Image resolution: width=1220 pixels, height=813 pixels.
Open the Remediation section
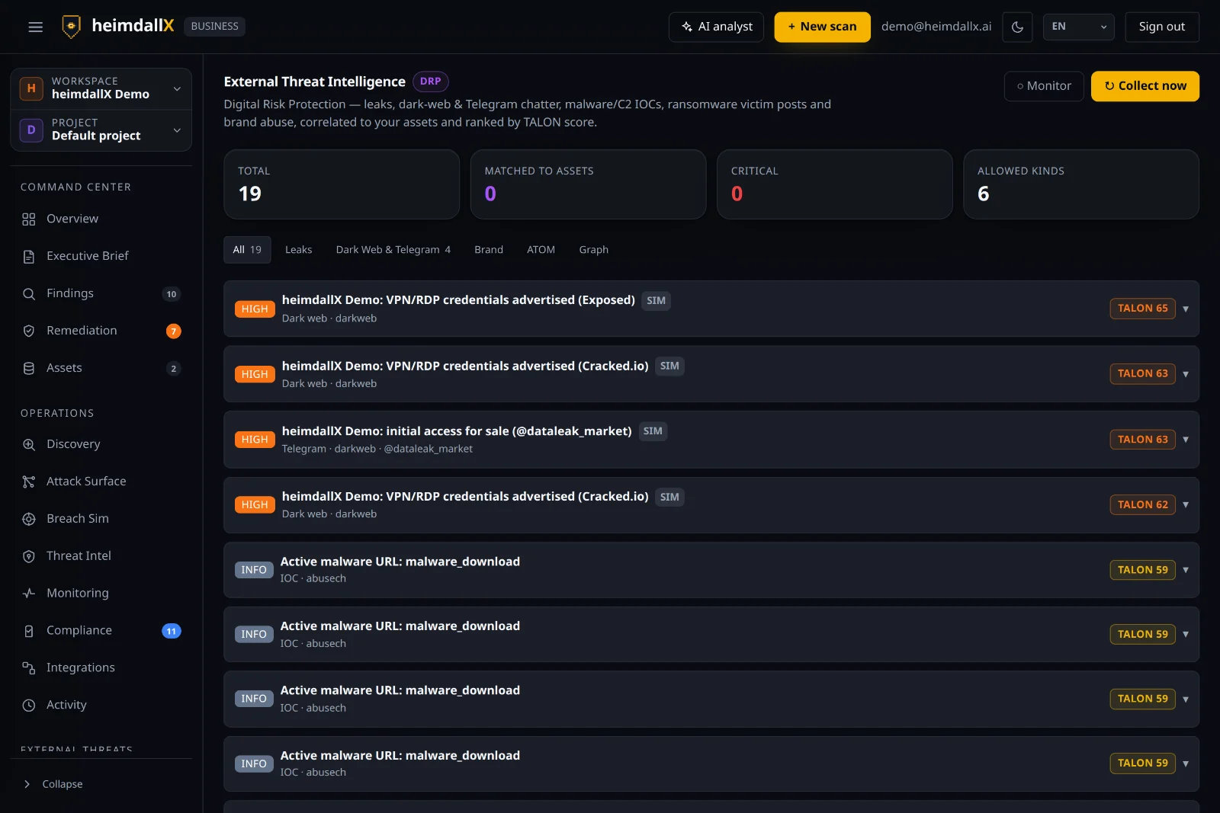coord(101,331)
